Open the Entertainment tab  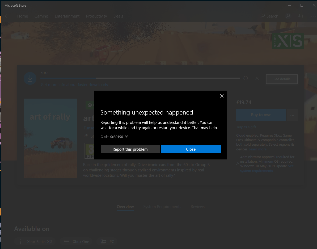(67, 16)
